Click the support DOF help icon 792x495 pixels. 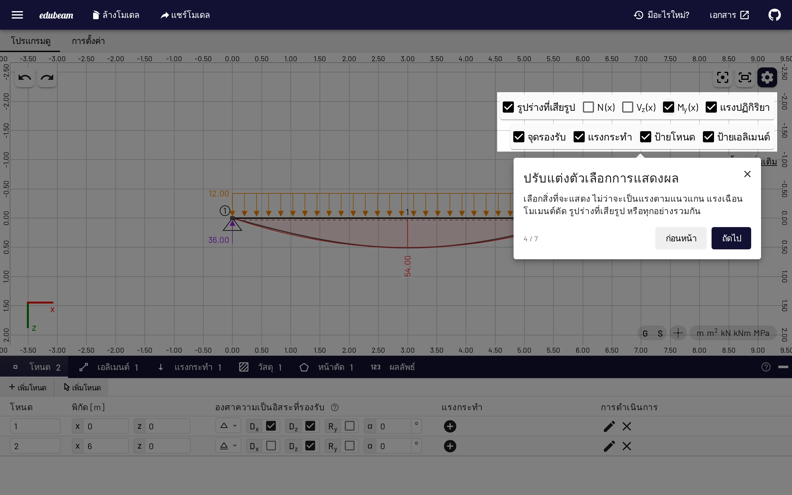(x=334, y=407)
